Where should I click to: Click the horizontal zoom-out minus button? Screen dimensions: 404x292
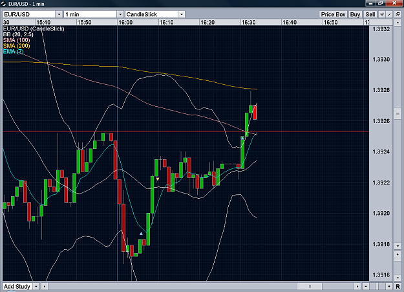pyautogui.click(x=366, y=286)
